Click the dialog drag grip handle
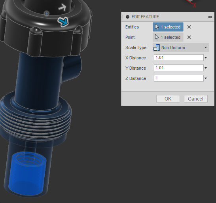The height and width of the screenshot is (203, 216). coord(123,17)
